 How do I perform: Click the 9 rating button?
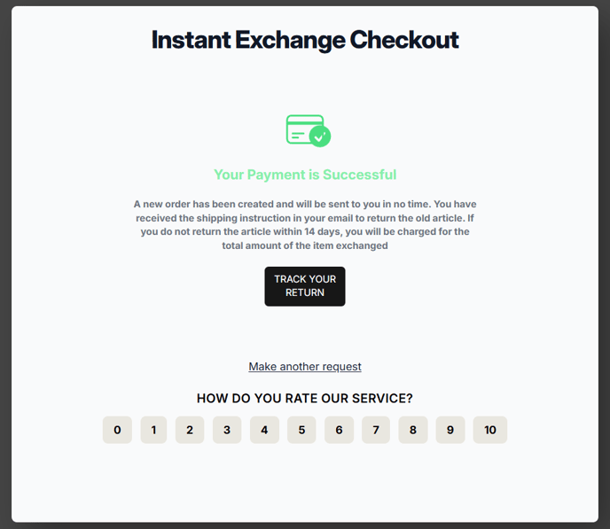(x=450, y=430)
